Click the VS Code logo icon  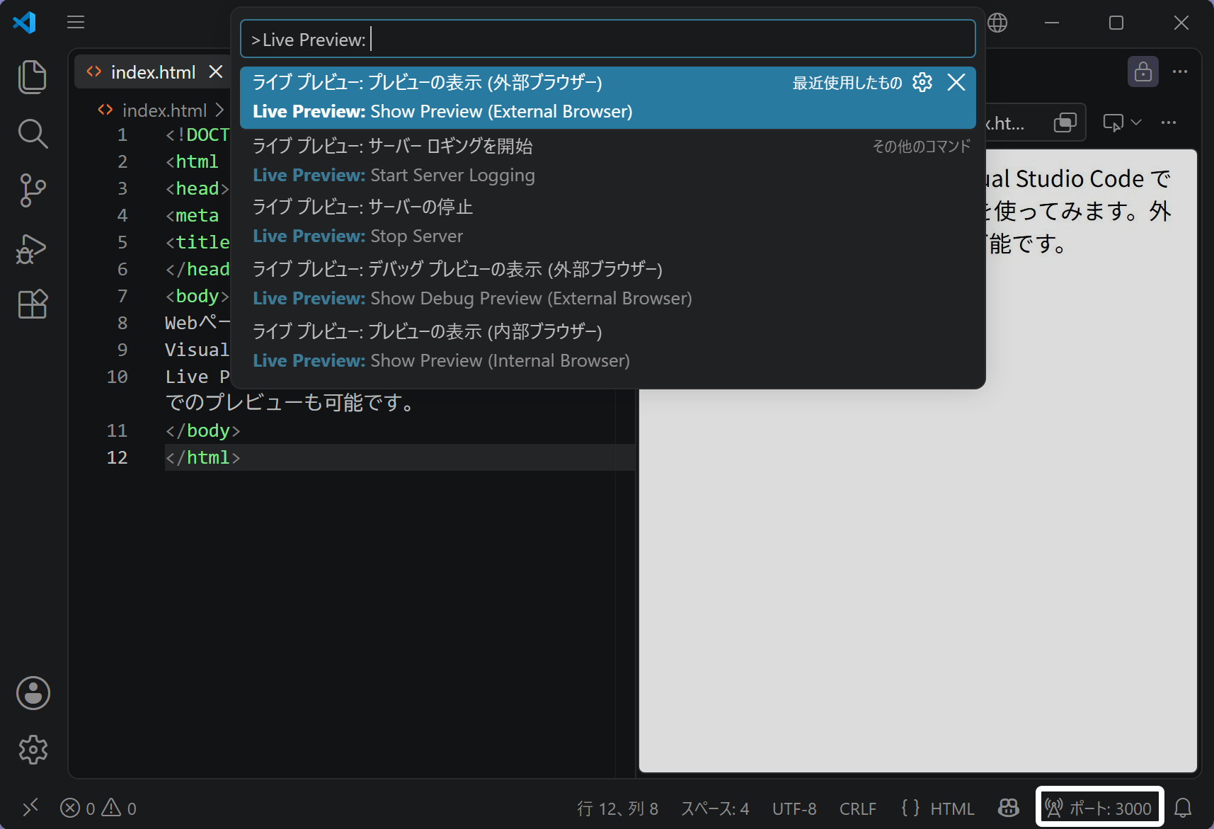[x=25, y=23]
